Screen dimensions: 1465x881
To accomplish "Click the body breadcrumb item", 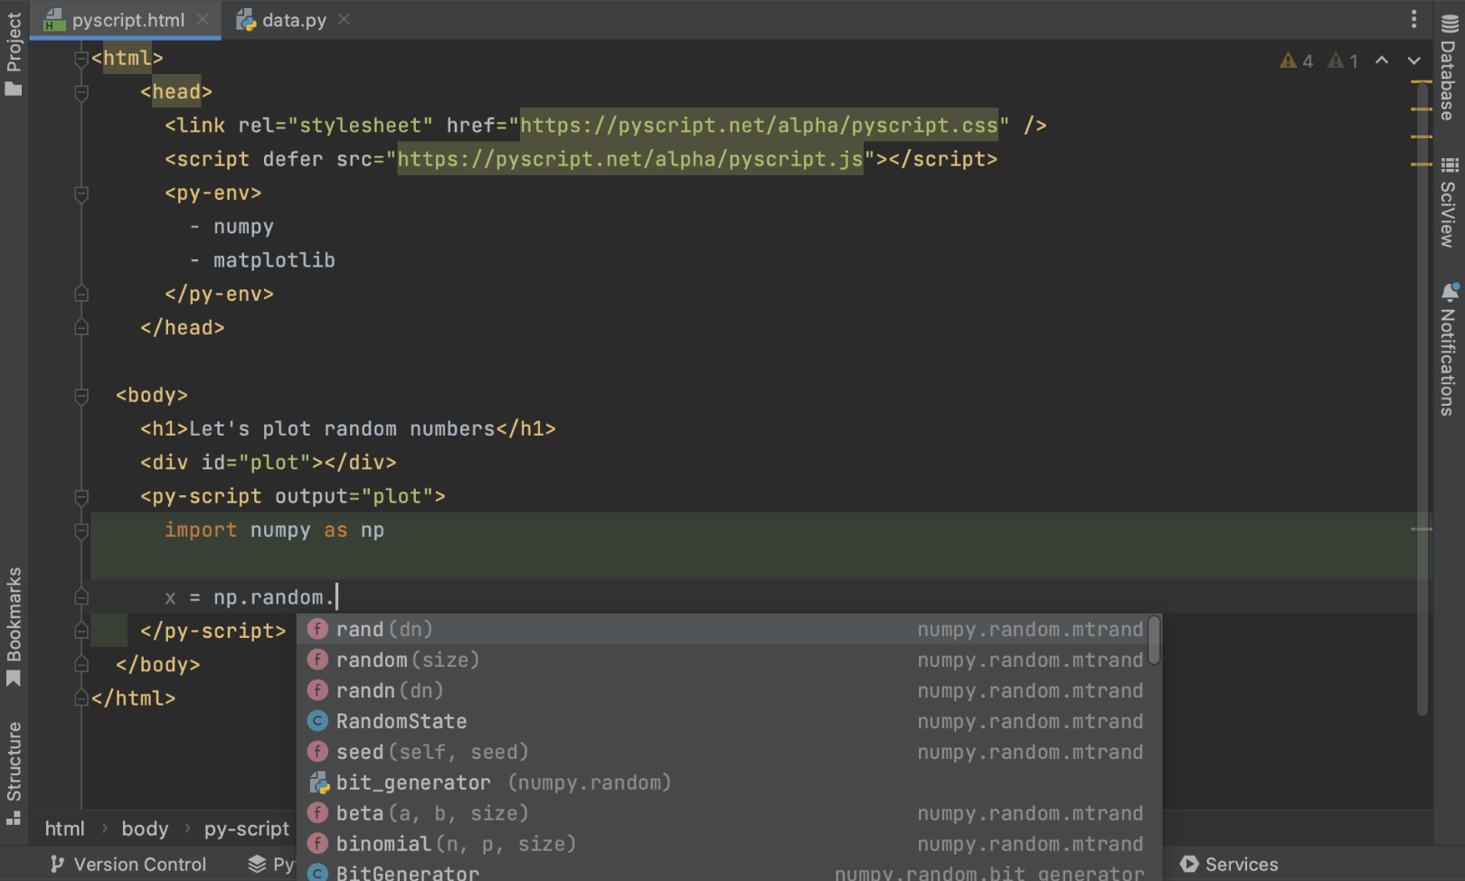I will click(145, 829).
